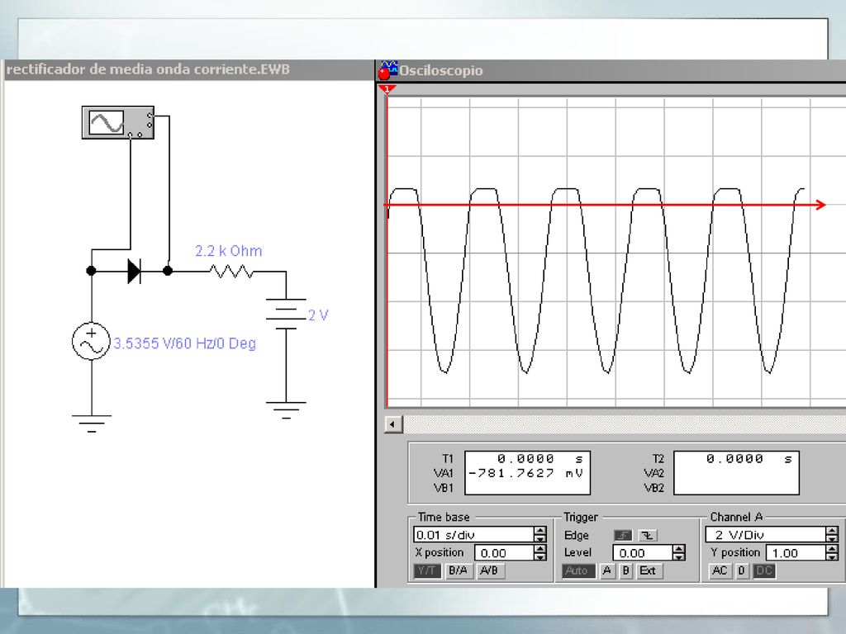Screen dimensions: 846x634
Task: Click the T2 readout box
Action: point(736,473)
